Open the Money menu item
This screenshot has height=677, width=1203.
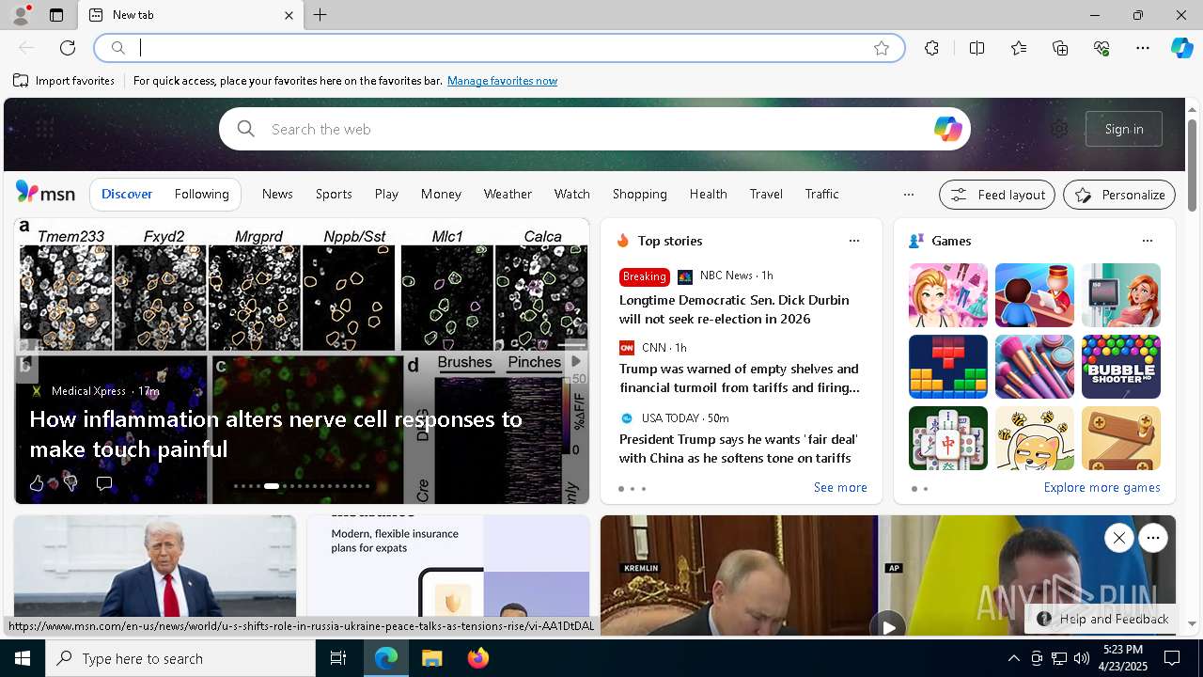coord(441,194)
